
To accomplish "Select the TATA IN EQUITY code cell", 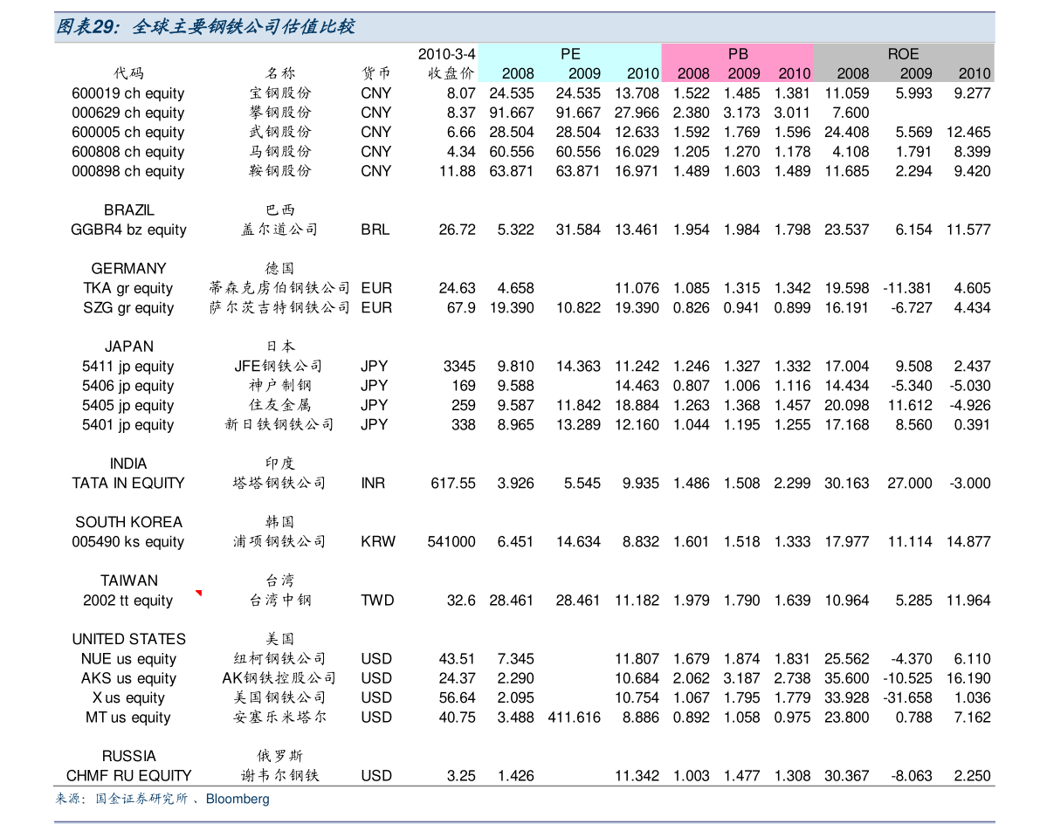I will (128, 484).
